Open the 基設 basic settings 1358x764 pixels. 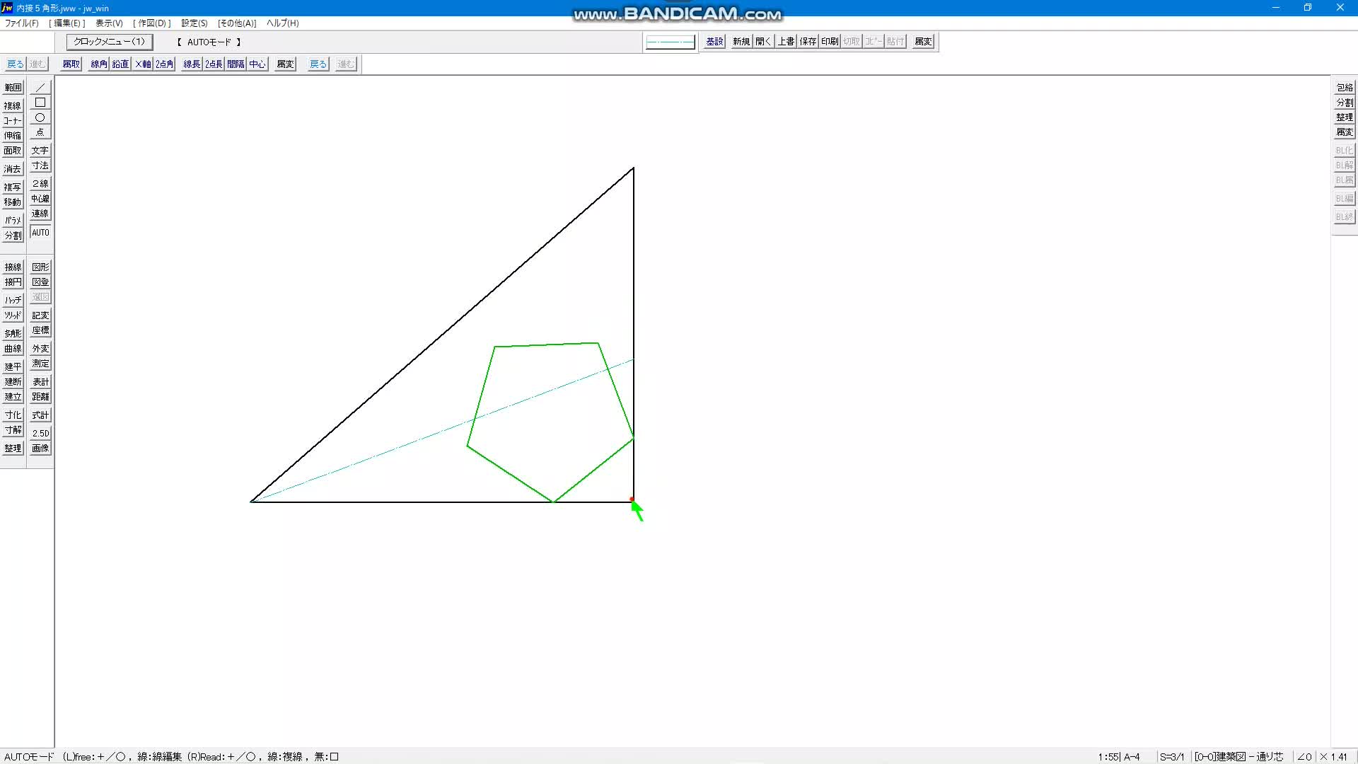pos(714,42)
